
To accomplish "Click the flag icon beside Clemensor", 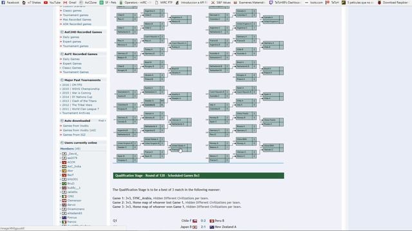I will [x=64, y=201].
